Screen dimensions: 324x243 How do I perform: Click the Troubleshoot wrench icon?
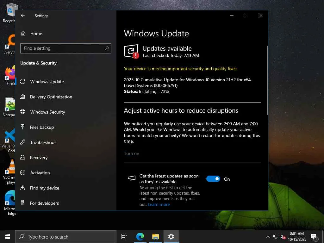tap(23, 142)
